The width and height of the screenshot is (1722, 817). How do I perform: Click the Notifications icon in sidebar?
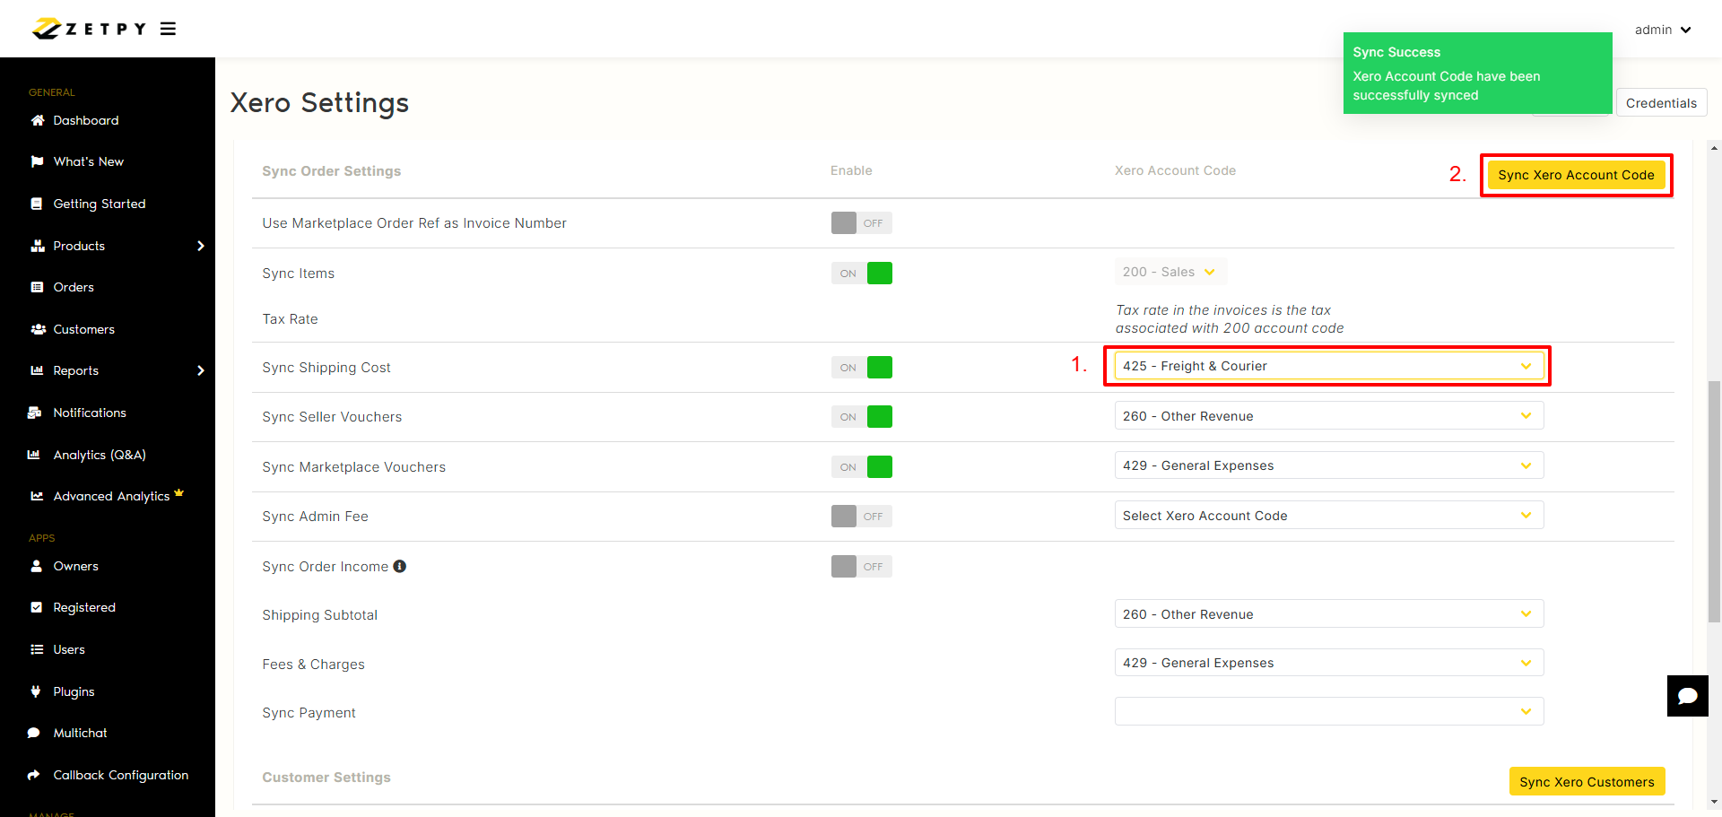pyautogui.click(x=35, y=413)
